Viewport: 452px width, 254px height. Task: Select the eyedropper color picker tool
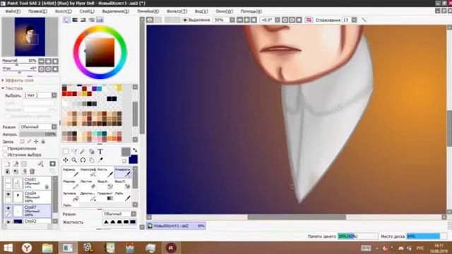pos(100,160)
